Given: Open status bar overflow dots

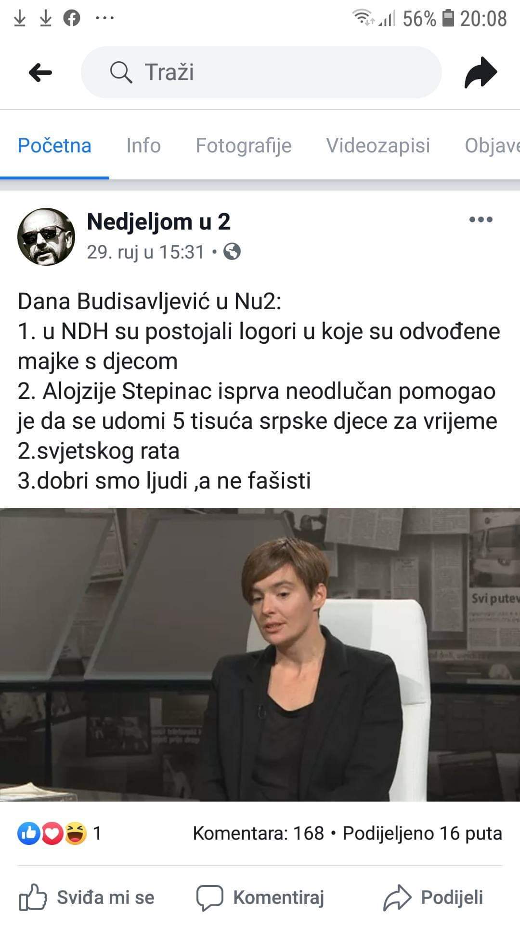Looking at the screenshot, I should pyautogui.click(x=105, y=19).
